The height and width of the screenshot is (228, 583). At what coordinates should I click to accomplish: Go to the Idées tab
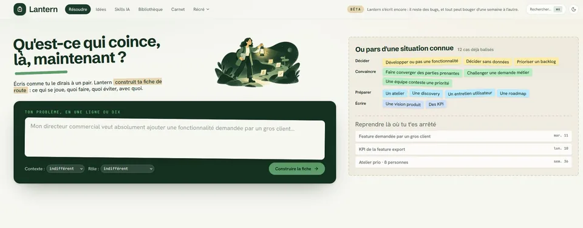tap(101, 9)
